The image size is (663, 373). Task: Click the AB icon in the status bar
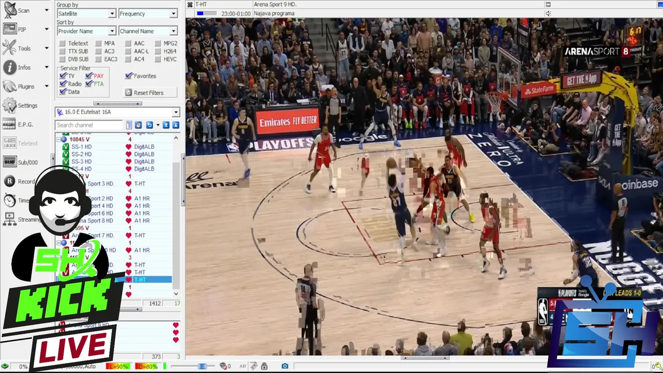click(242, 366)
